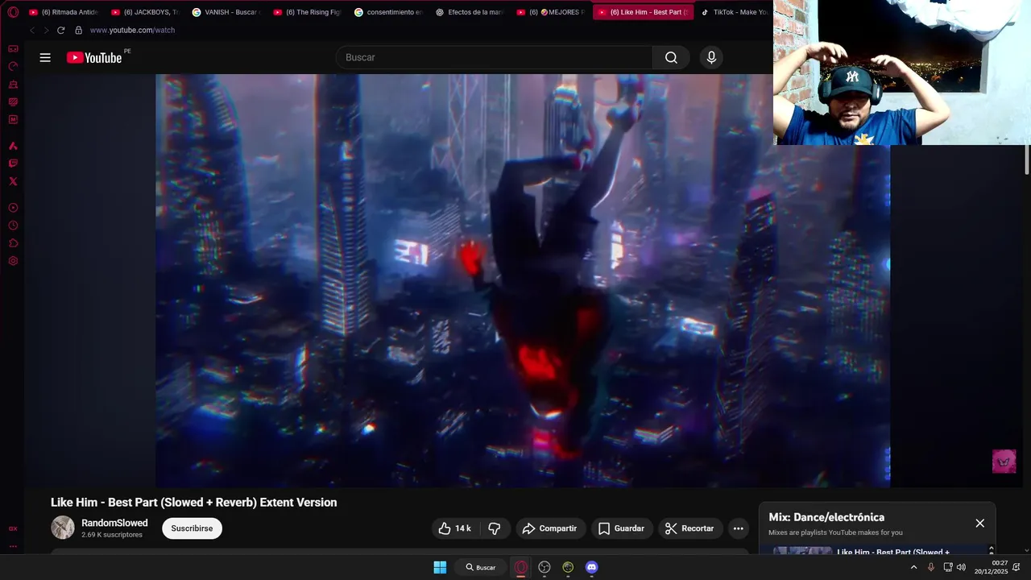Open notifications bell in system tray
1031x580 pixels.
[x=1017, y=567]
